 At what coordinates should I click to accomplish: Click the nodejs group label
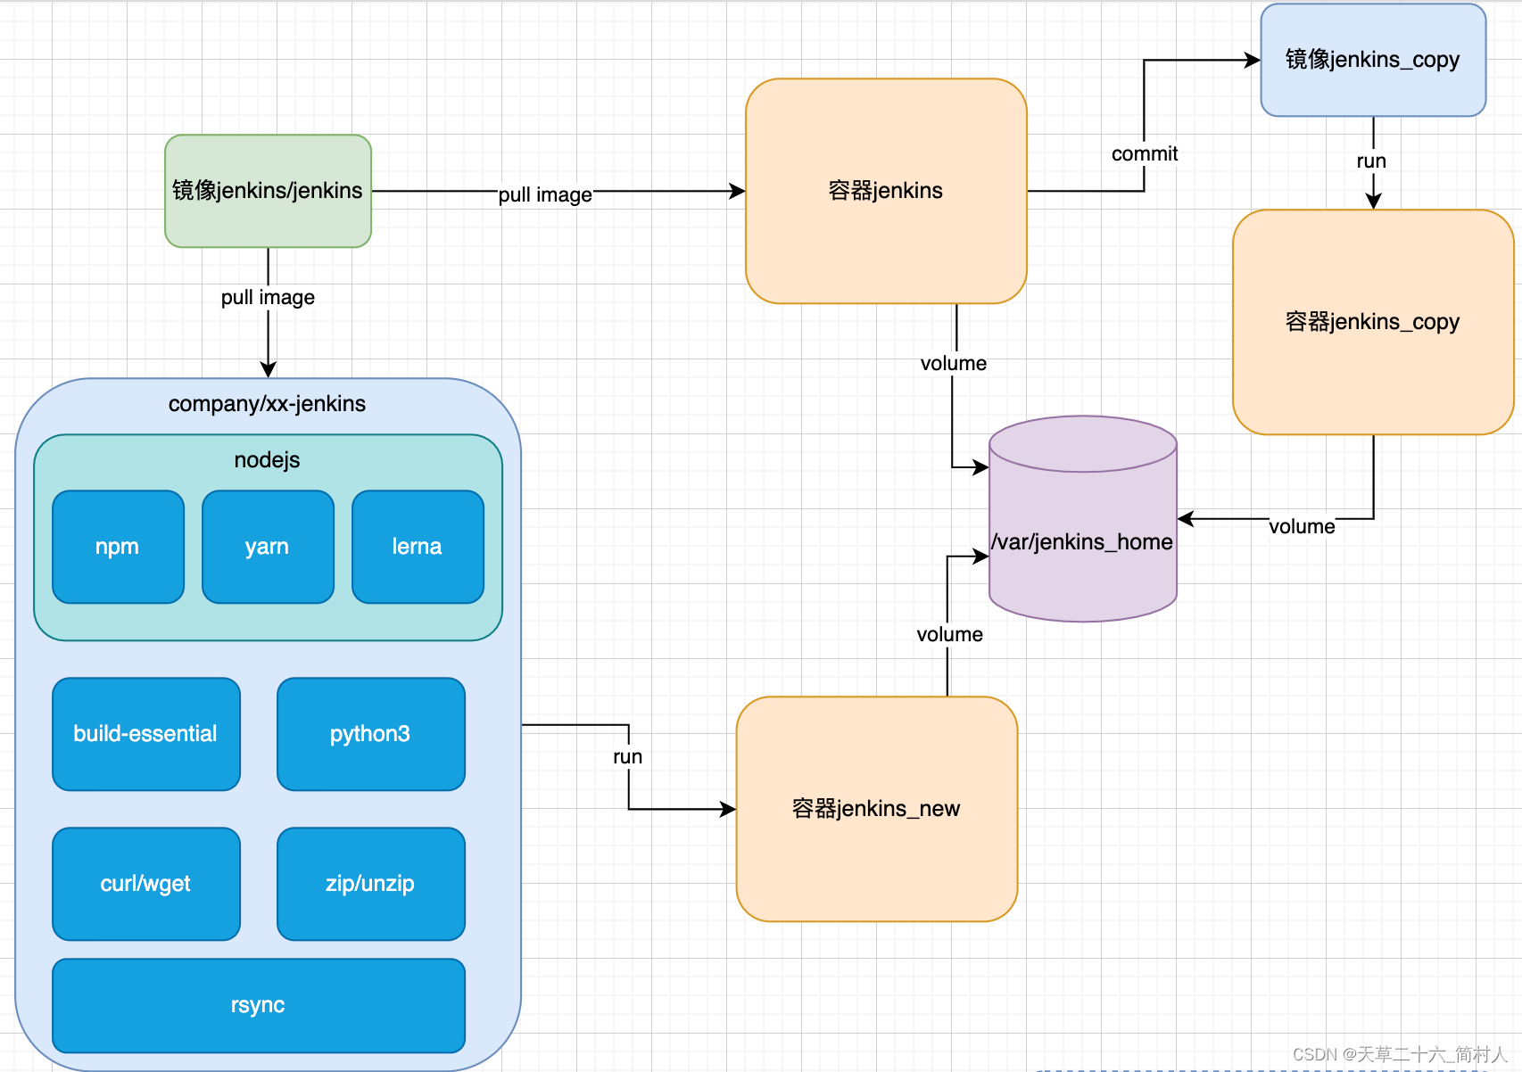click(x=267, y=460)
